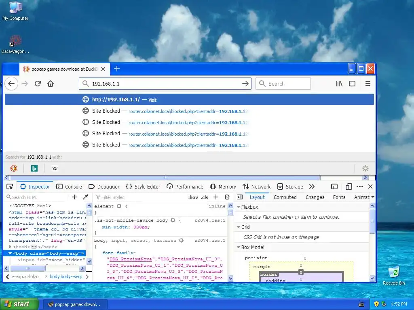Switch sidebar to Fonts tab
Image resolution: width=414 pixels, height=310 pixels.
point(339,197)
